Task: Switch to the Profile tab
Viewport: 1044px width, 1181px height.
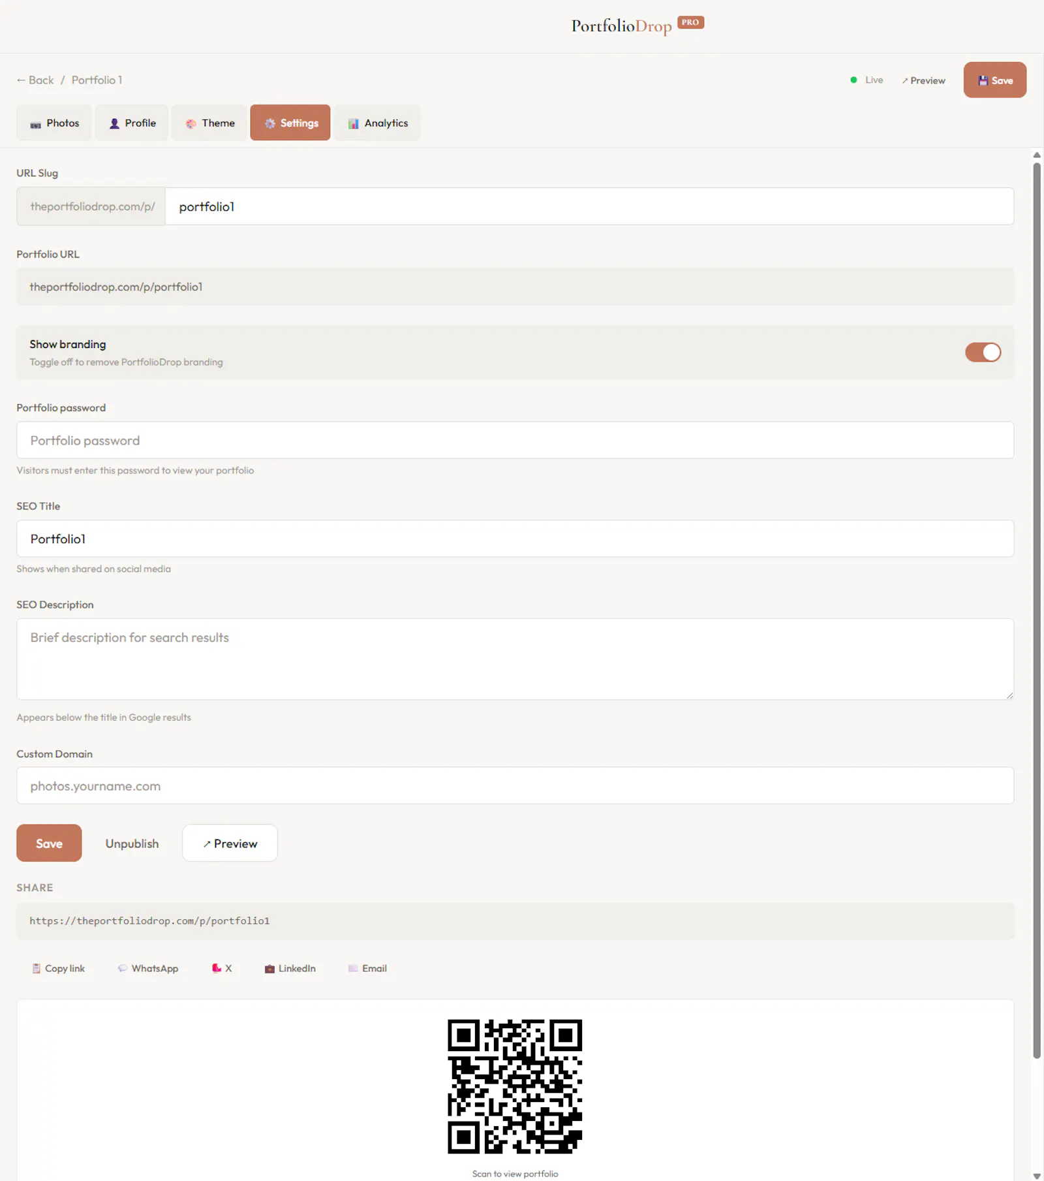Action: [132, 123]
